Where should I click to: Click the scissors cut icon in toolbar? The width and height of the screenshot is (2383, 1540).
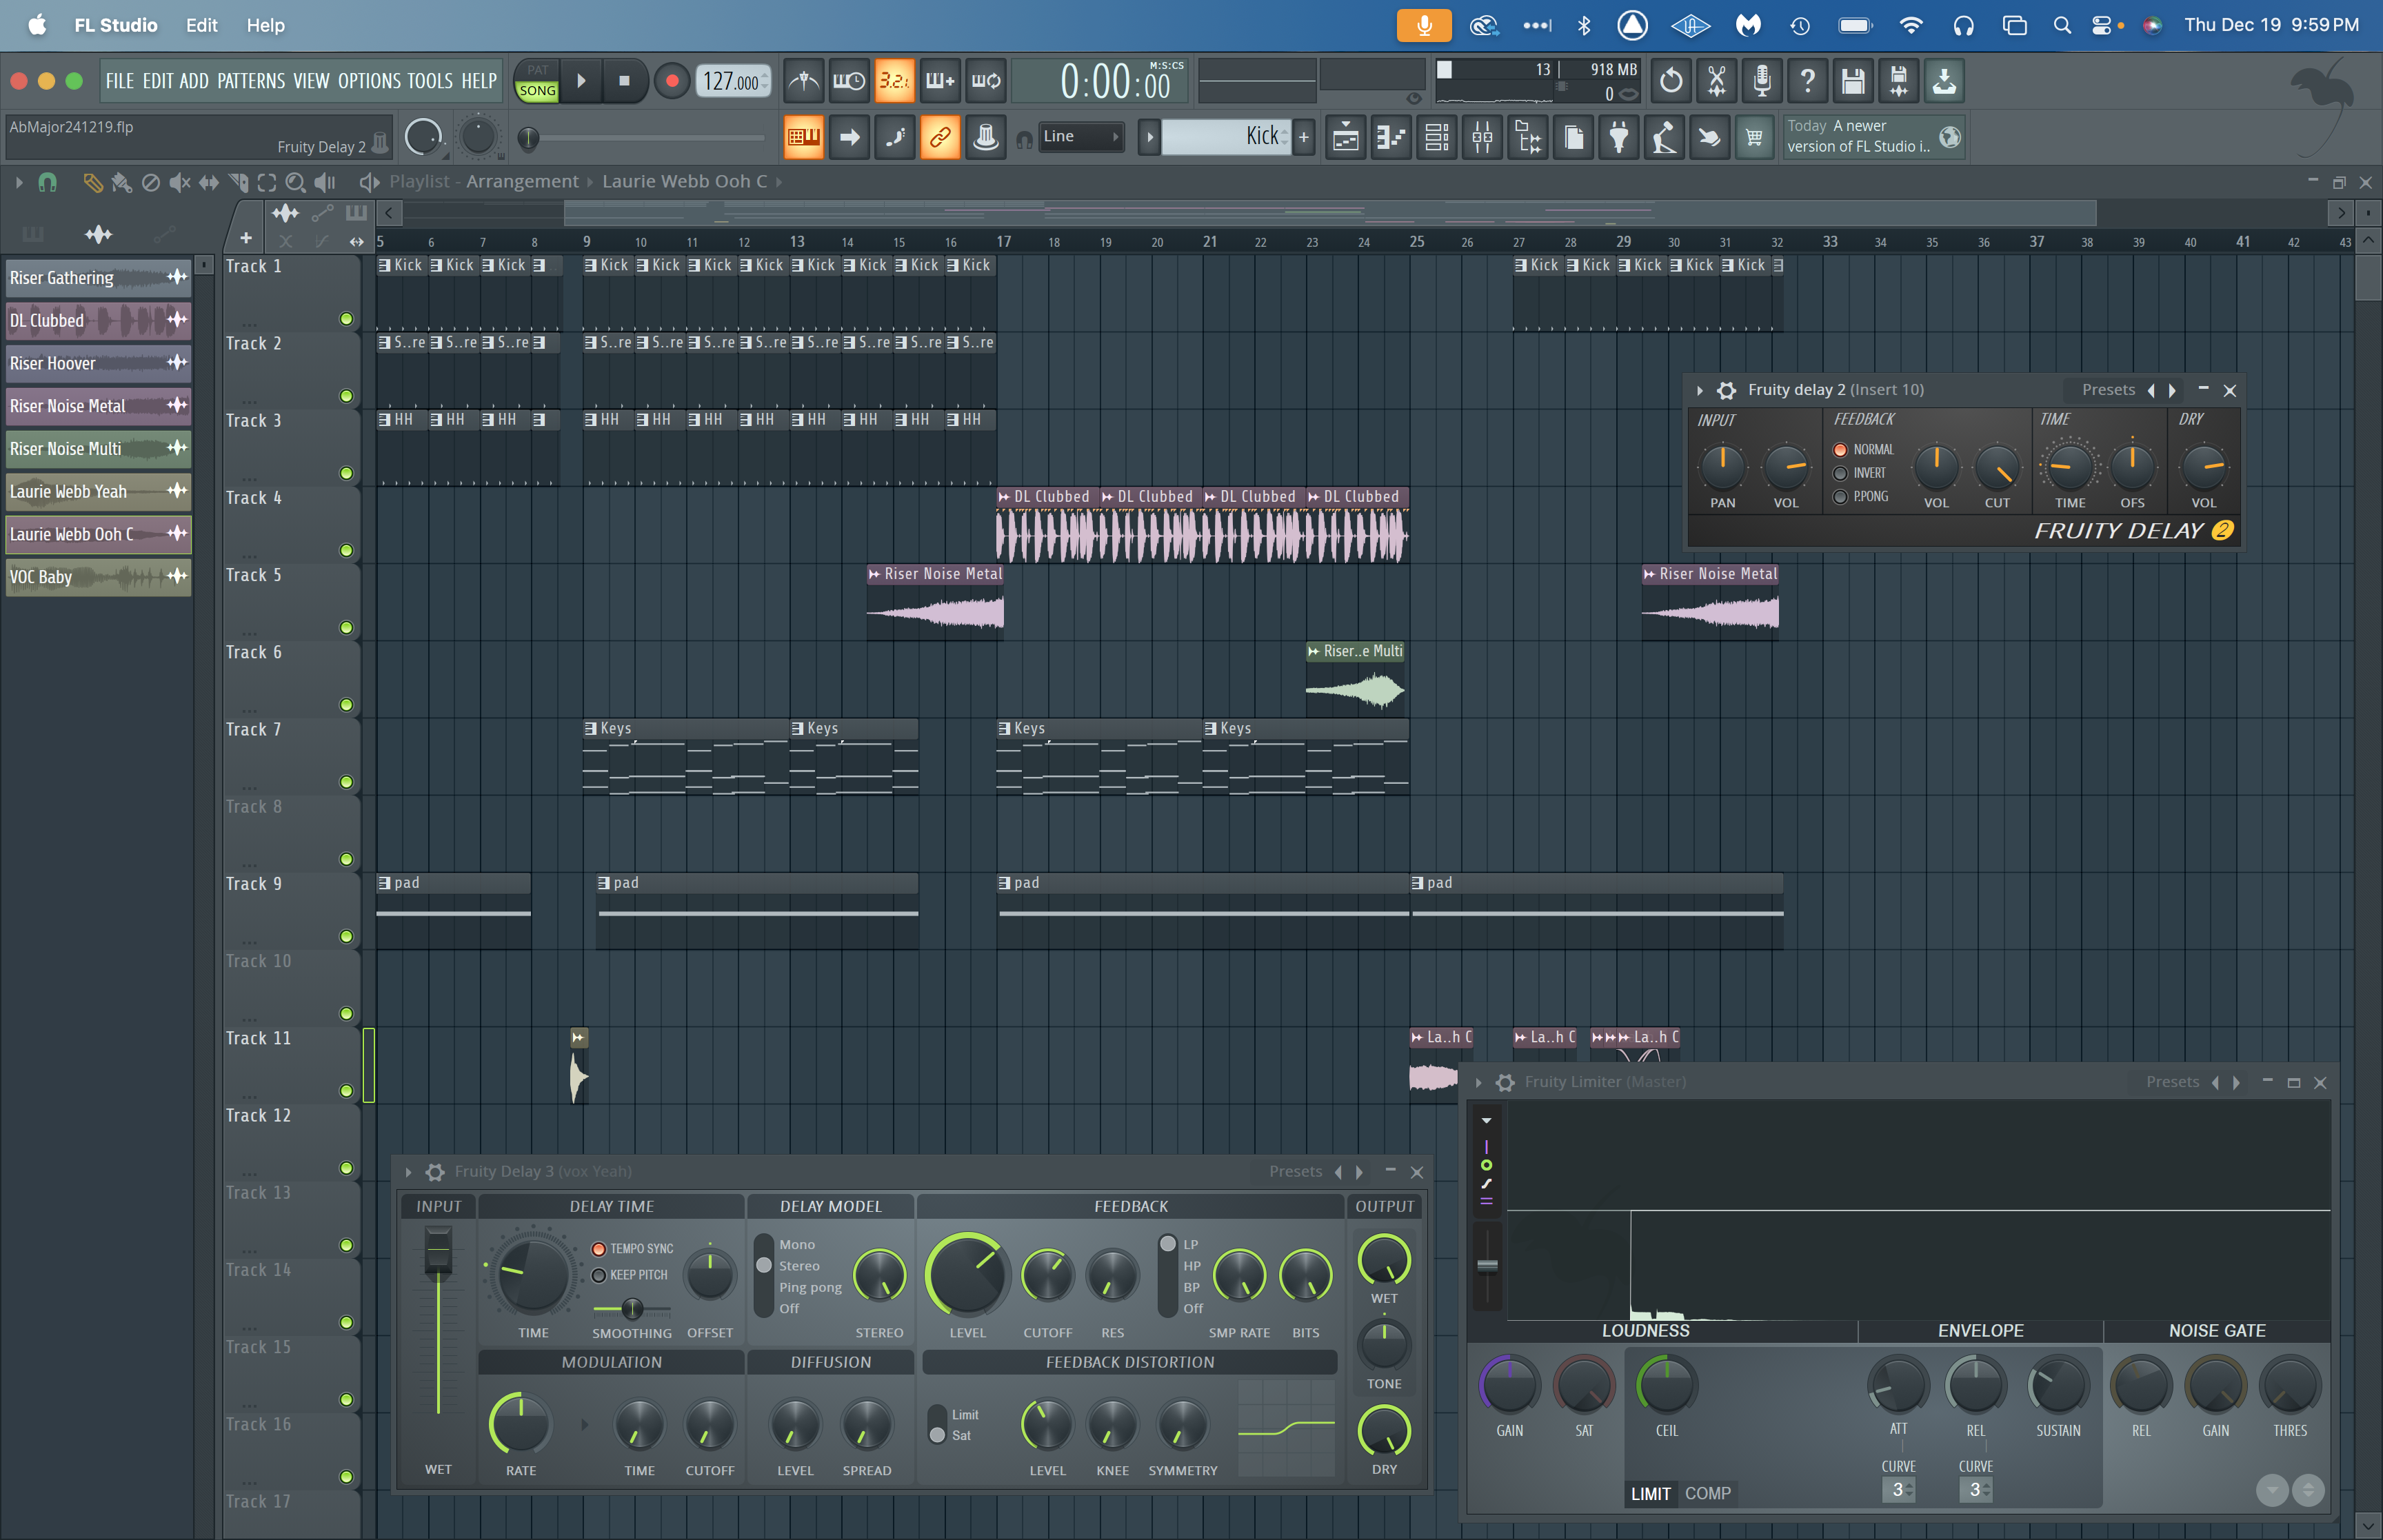[x=1716, y=81]
